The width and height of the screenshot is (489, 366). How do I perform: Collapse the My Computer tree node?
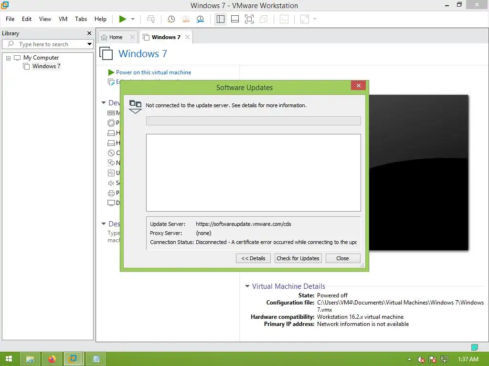pos(9,58)
